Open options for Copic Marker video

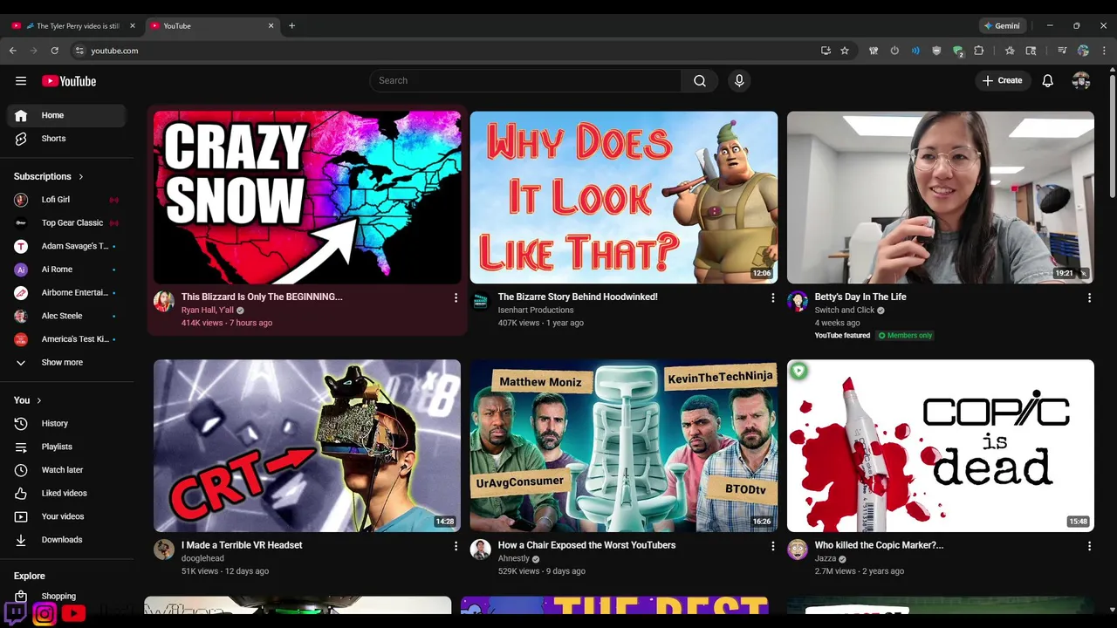pyautogui.click(x=1089, y=546)
